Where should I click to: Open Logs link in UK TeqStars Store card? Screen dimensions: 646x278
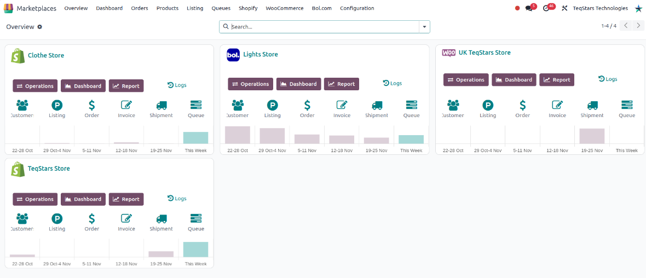(608, 79)
